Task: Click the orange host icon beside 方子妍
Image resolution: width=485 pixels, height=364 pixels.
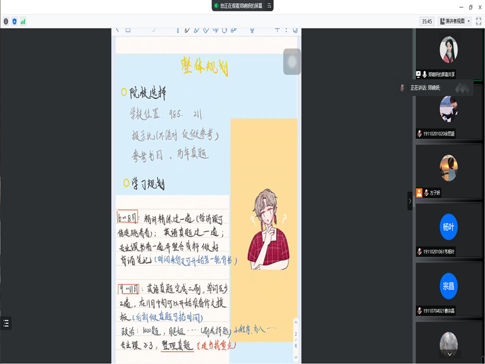Action: click(419, 192)
